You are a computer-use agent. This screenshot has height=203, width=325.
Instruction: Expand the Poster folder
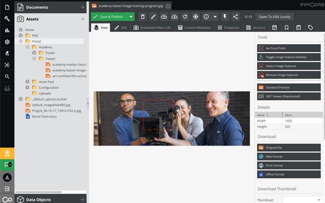34,53
